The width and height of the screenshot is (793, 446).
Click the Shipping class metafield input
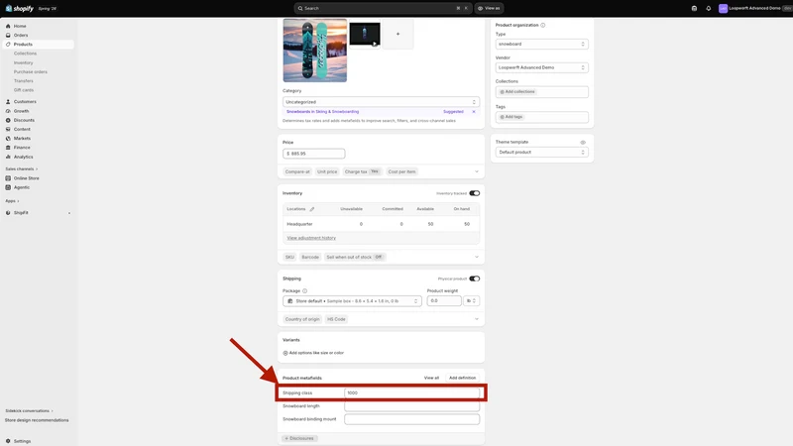(411, 392)
